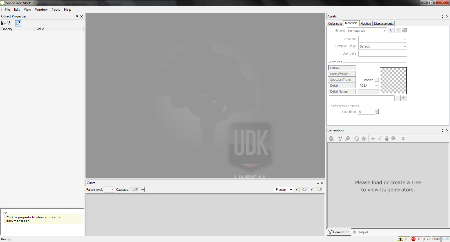Collapse all categories in Object Properties toolbar
450x242 pixels.
[x=4, y=23]
